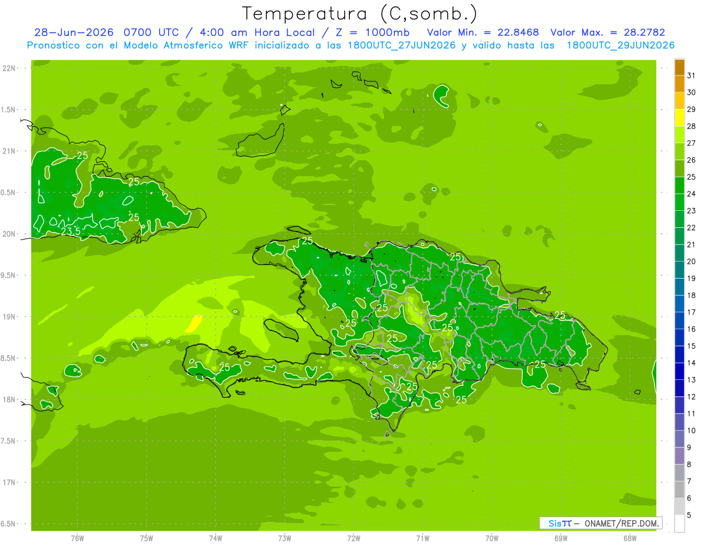Viewport: 707px width, 546px height.
Task: Click the '20N' latitude axis label
Action: tap(9, 234)
